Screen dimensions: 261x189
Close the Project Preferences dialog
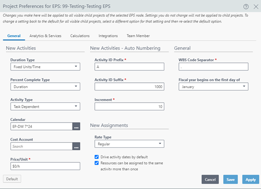(x=256, y=7)
